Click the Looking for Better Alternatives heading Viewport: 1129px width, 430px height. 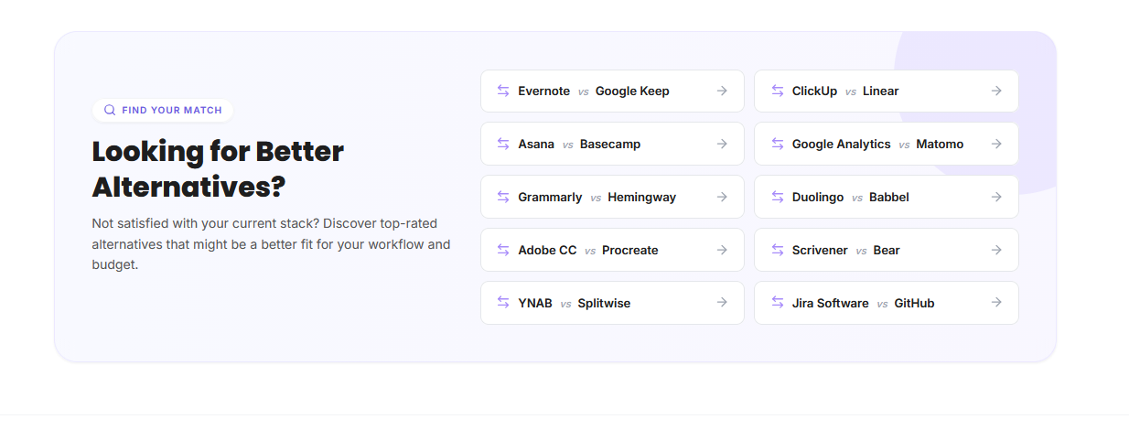pos(218,169)
